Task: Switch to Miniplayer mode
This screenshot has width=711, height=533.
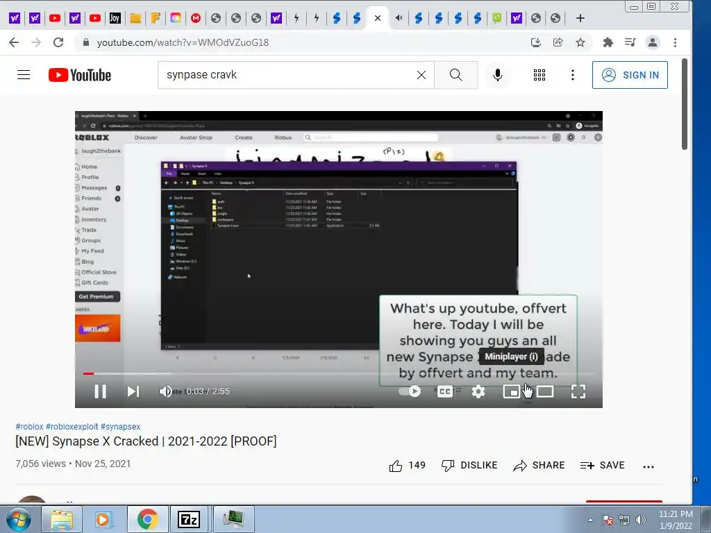Action: (512, 391)
